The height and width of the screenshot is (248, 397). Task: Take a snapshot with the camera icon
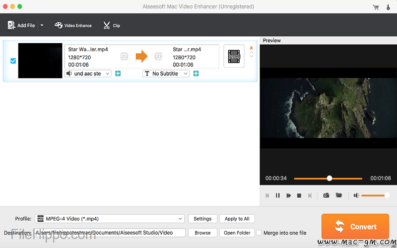[x=326, y=195]
